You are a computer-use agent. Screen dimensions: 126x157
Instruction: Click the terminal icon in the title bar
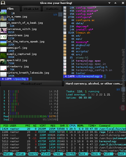click(x=3, y=3)
